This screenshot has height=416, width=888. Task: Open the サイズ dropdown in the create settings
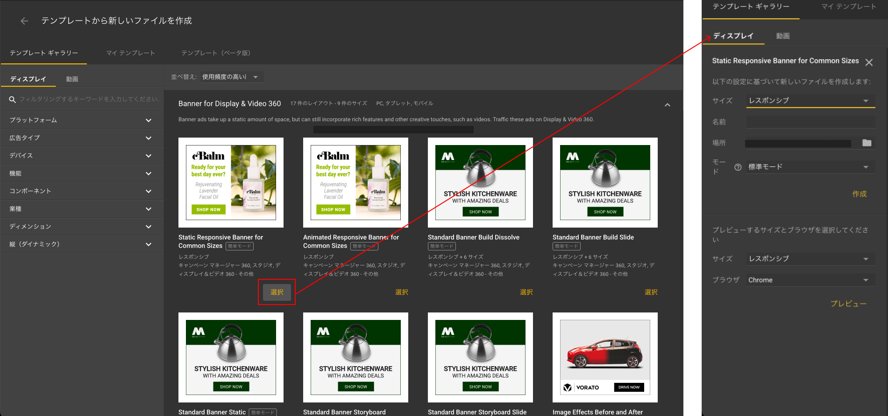(x=810, y=101)
